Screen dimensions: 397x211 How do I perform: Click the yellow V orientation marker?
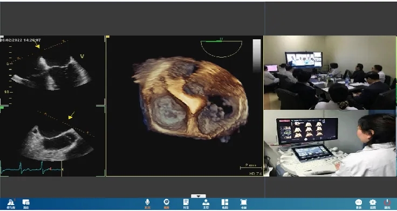(x=82, y=57)
